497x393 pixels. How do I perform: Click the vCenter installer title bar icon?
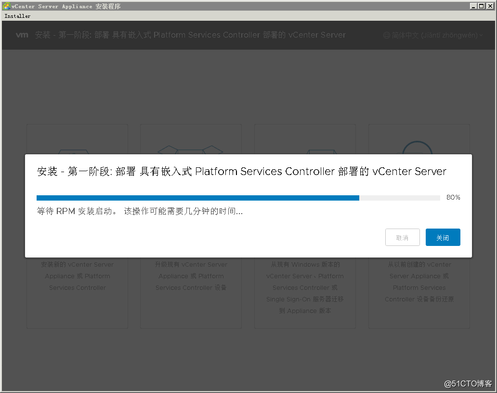pos(6,6)
